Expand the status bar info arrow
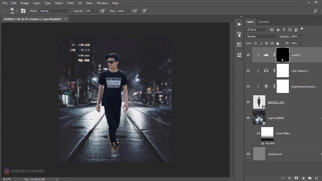 [x=57, y=179]
